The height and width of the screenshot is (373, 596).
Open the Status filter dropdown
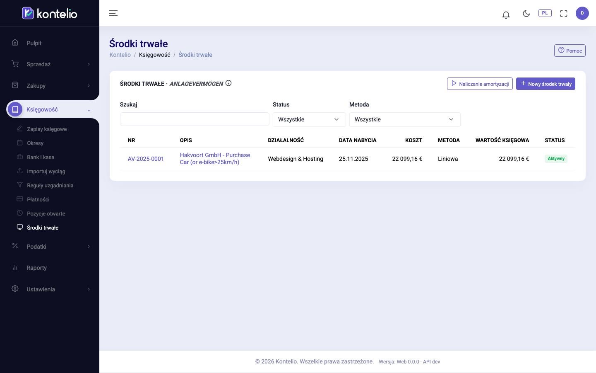(309, 119)
